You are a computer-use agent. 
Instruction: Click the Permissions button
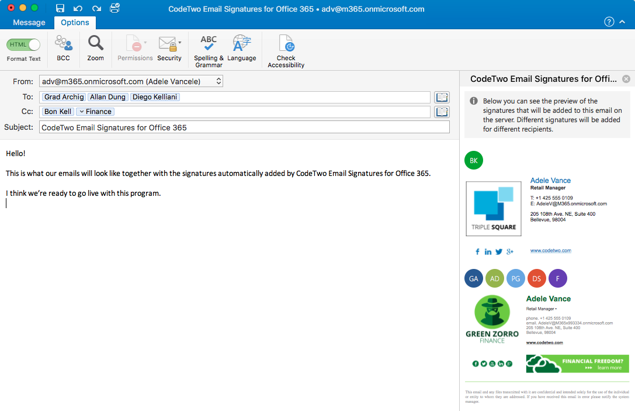coord(135,49)
